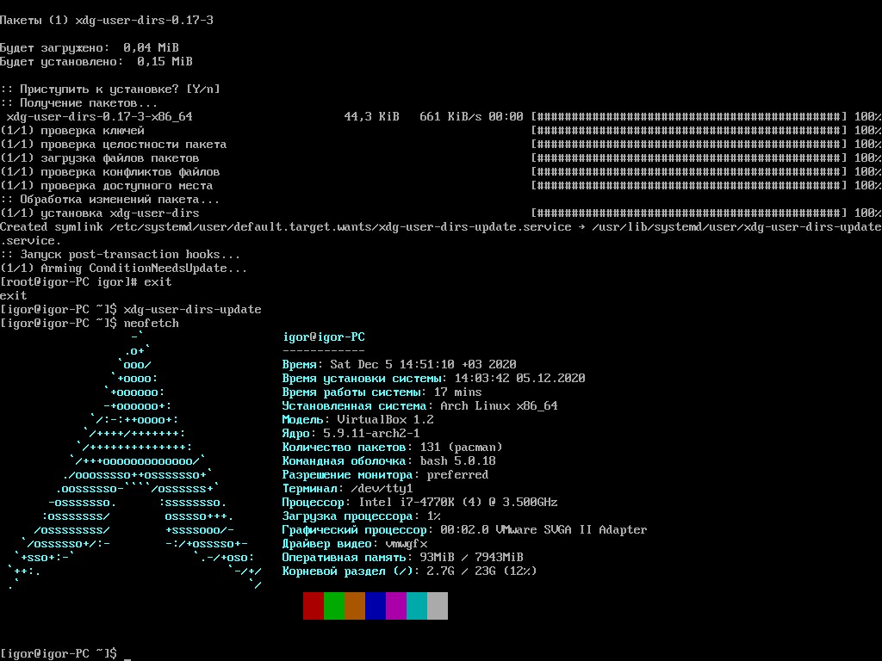Click 'Будет установлено: 0,15 MiB' line
Screen dimensions: 882x661
[96, 61]
